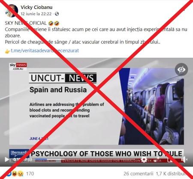
Task: Click the laughing reaction emoji
Action: point(14,174)
